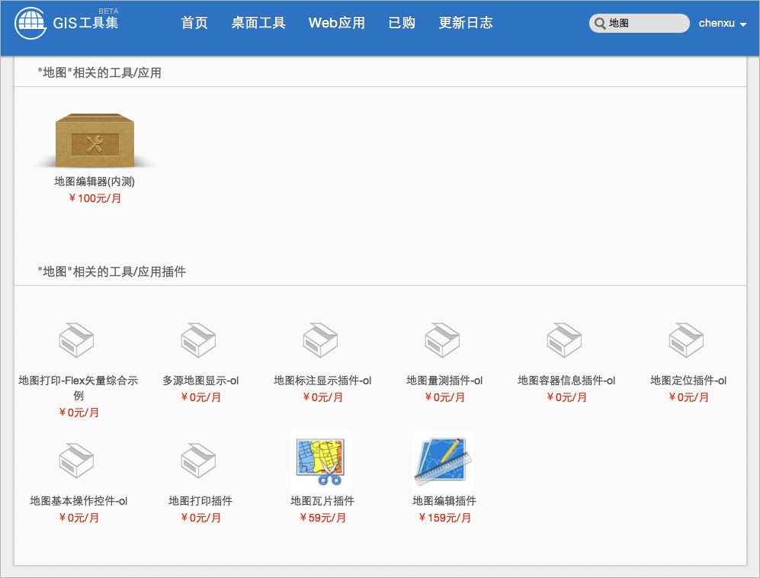Image resolution: width=760 pixels, height=578 pixels.
Task: Click the ￥0元/月 price under 地图量测插件-ol
Action: pos(444,397)
